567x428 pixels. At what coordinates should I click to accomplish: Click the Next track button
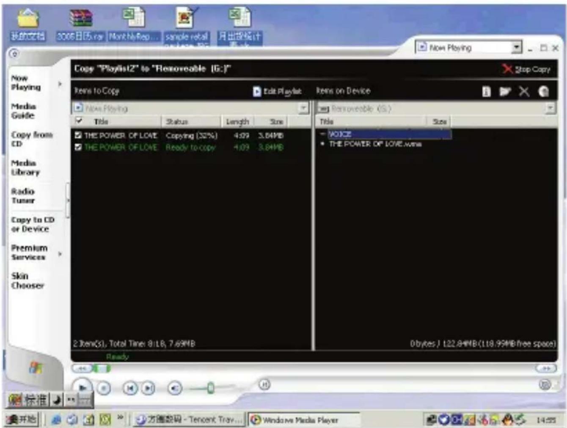[148, 388]
